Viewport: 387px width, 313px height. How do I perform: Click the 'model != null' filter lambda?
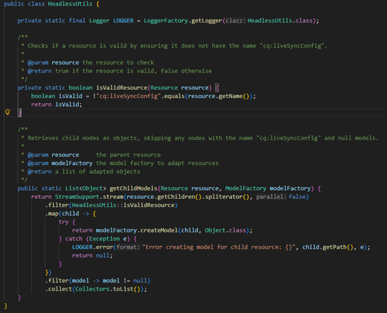coord(109,281)
